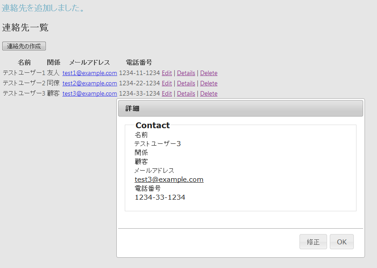Delete テストユーザー3 contact

pos(209,94)
